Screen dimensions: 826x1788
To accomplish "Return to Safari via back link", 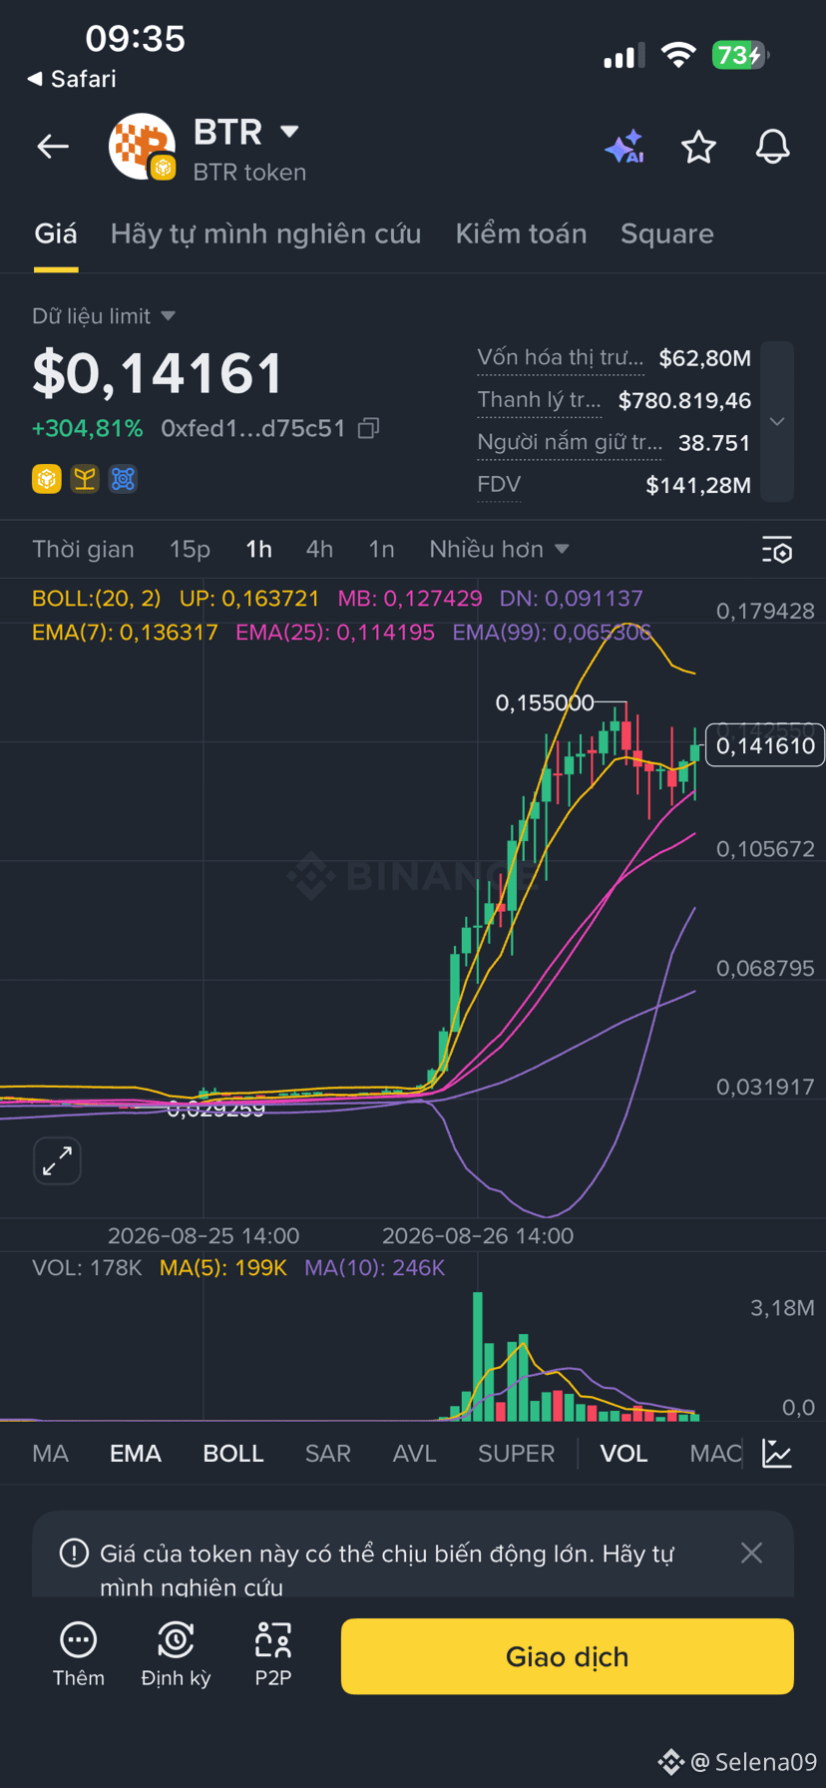I will [x=72, y=79].
